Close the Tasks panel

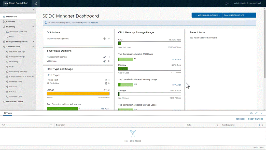pyautogui.click(x=261, y=113)
